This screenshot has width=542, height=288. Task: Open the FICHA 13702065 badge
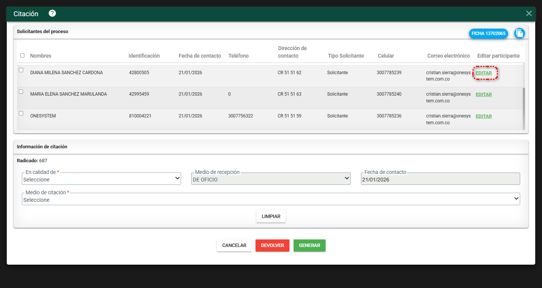488,34
